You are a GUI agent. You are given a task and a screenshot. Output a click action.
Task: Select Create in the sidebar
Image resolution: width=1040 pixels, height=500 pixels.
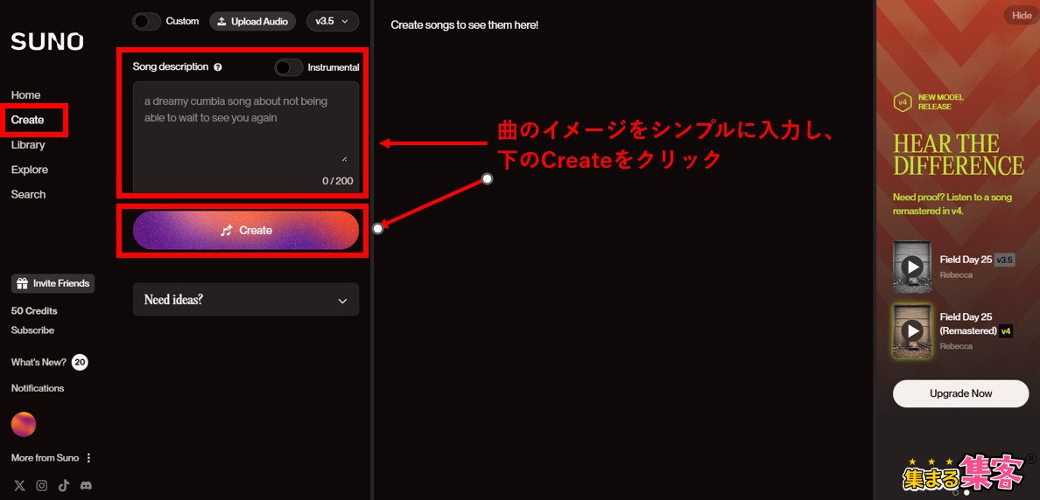(28, 120)
